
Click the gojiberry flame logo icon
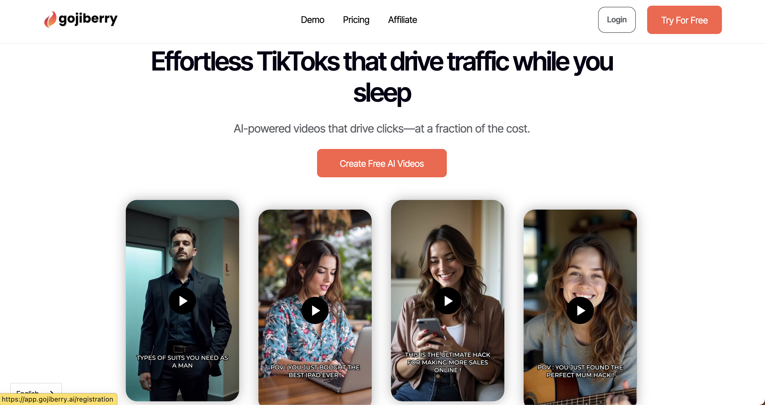coord(50,20)
